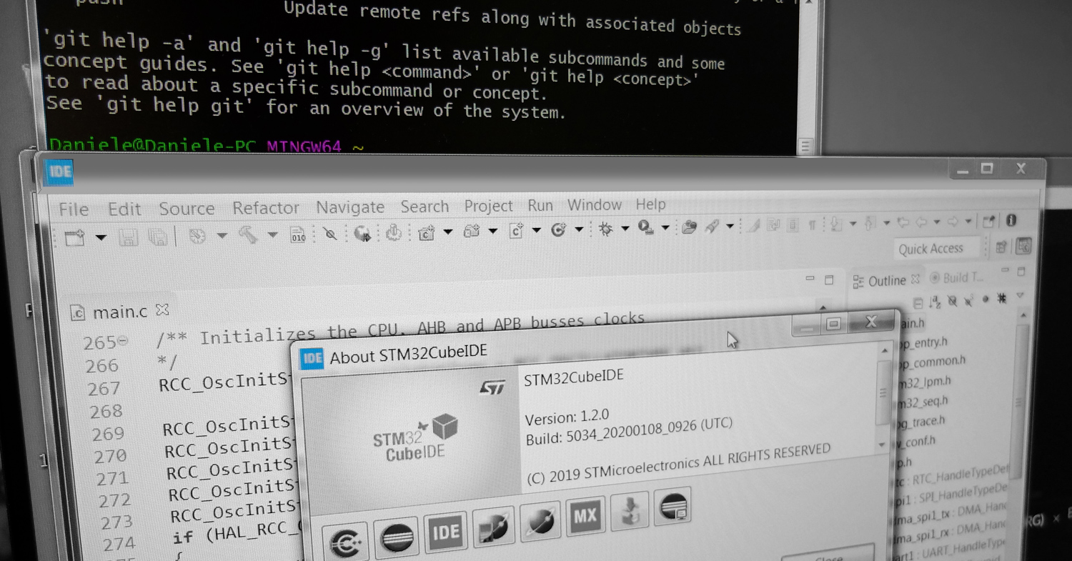Open the Refactor menu
Screen dimensions: 1072x561
[266, 208]
